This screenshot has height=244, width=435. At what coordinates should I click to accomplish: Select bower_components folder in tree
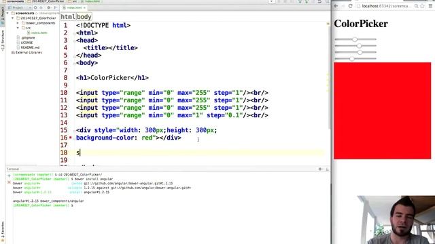click(x=41, y=23)
